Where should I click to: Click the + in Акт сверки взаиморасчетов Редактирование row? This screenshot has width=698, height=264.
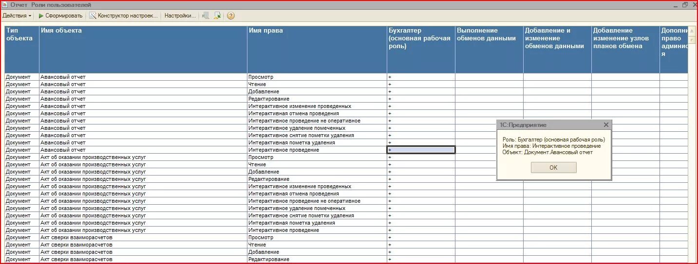tap(421, 259)
